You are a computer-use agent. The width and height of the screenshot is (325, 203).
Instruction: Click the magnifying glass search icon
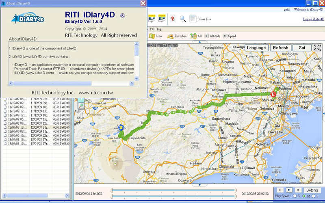[x=183, y=19]
